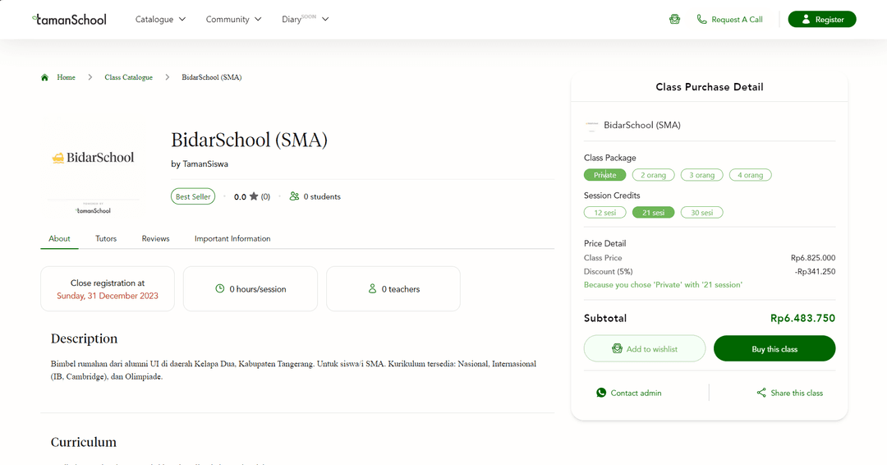Select the 2 orang class package
Image resolution: width=887 pixels, height=465 pixels.
click(x=654, y=175)
